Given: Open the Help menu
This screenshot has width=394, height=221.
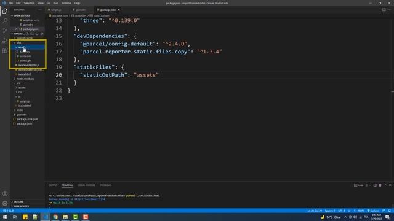Looking at the screenshot, I should click(77, 3).
